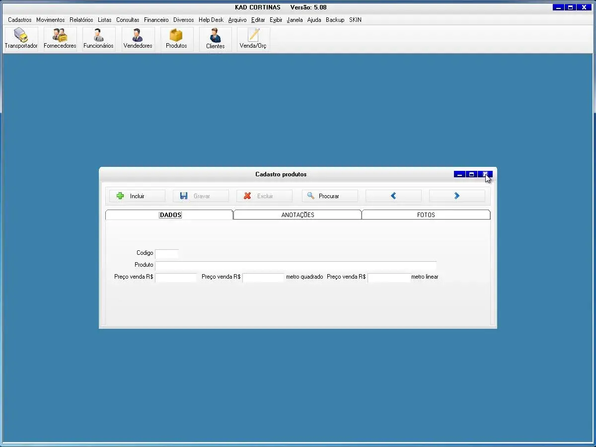Launch Venda/Orç pencil icon

[x=253, y=39]
